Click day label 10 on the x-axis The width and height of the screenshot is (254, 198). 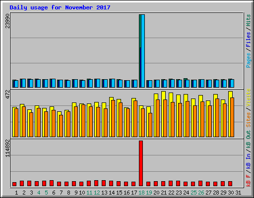82,193
